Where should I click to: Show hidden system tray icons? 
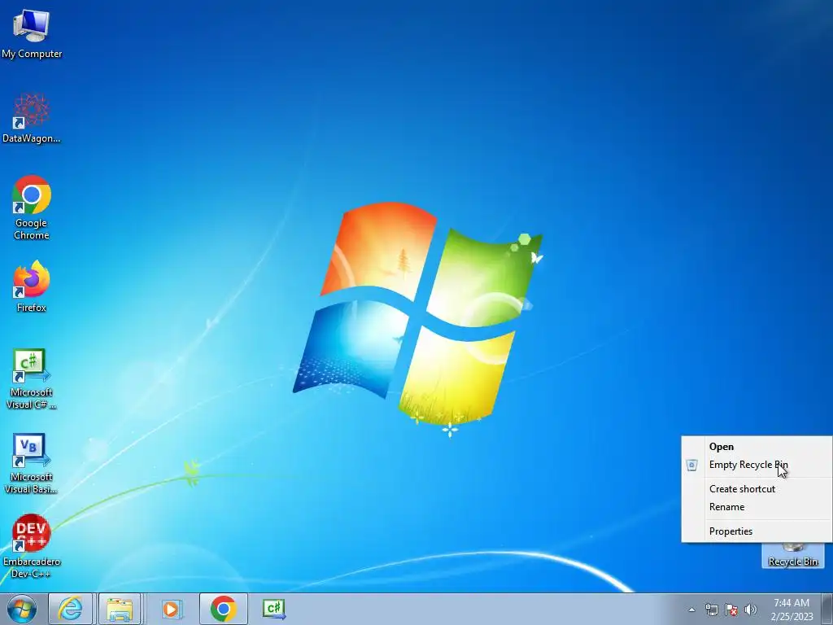691,610
